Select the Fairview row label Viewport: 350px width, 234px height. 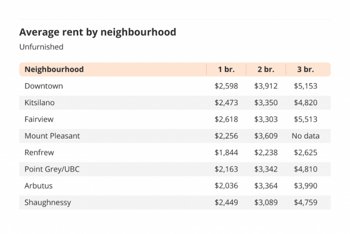pos(39,119)
